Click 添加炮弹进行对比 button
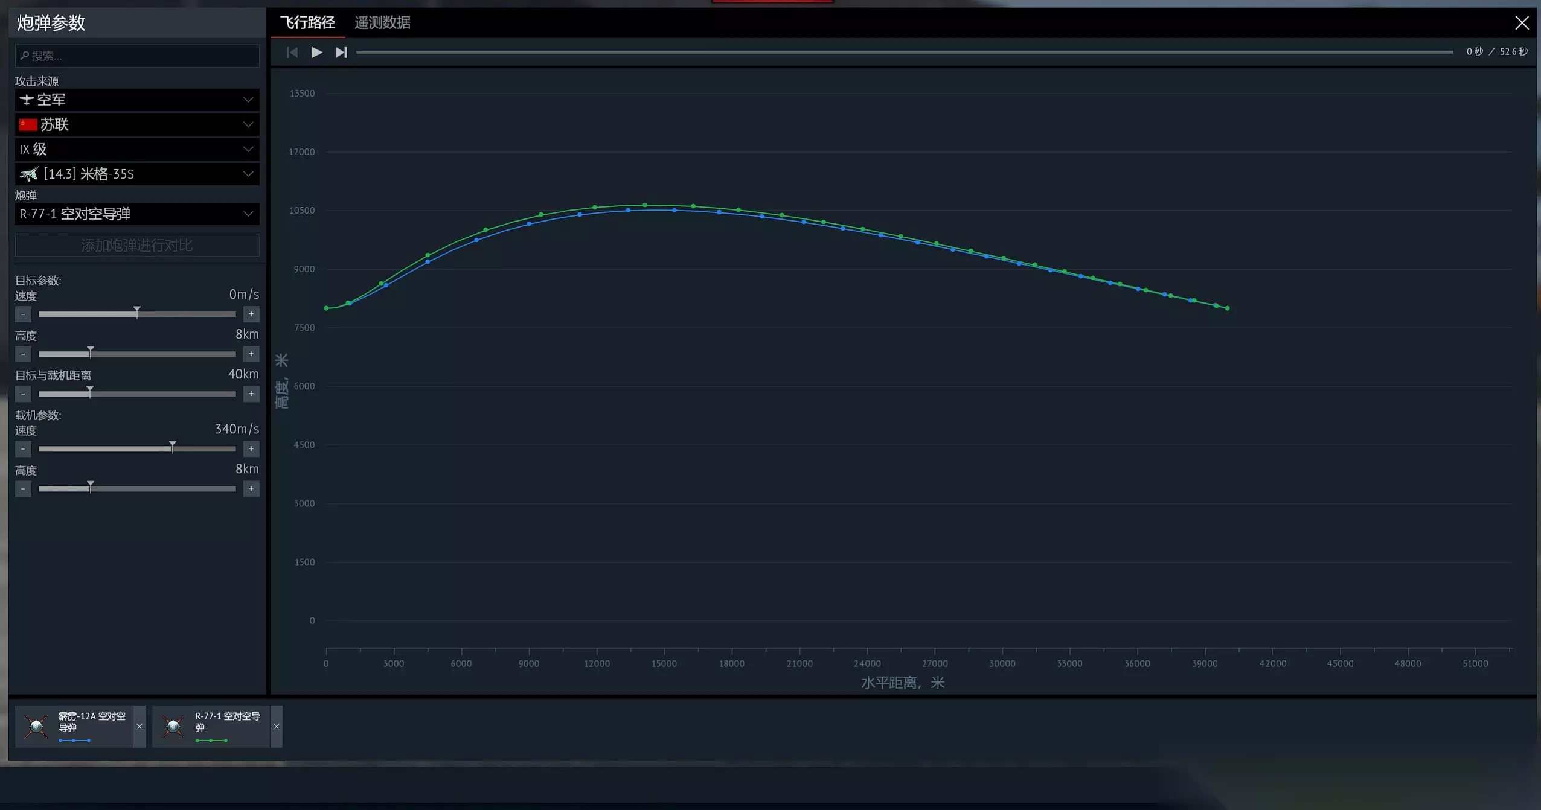 pos(137,245)
